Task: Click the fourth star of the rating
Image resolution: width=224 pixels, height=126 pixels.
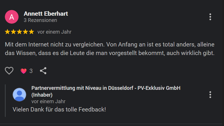Action: 25,32
